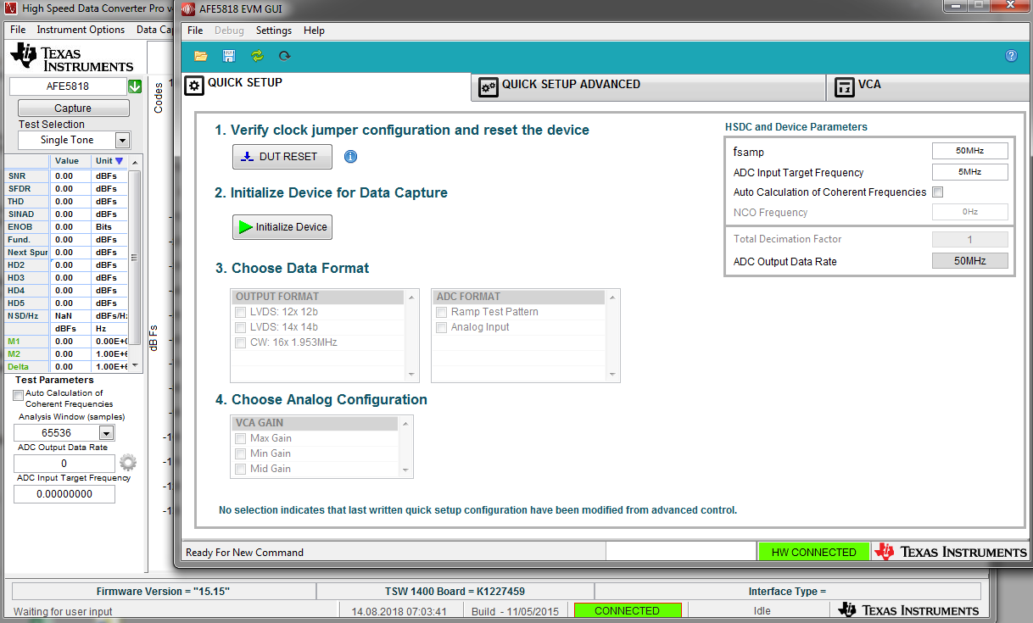1033x623 pixels.
Task: Open the Analysis Window samples dropdown
Action: pos(107,433)
